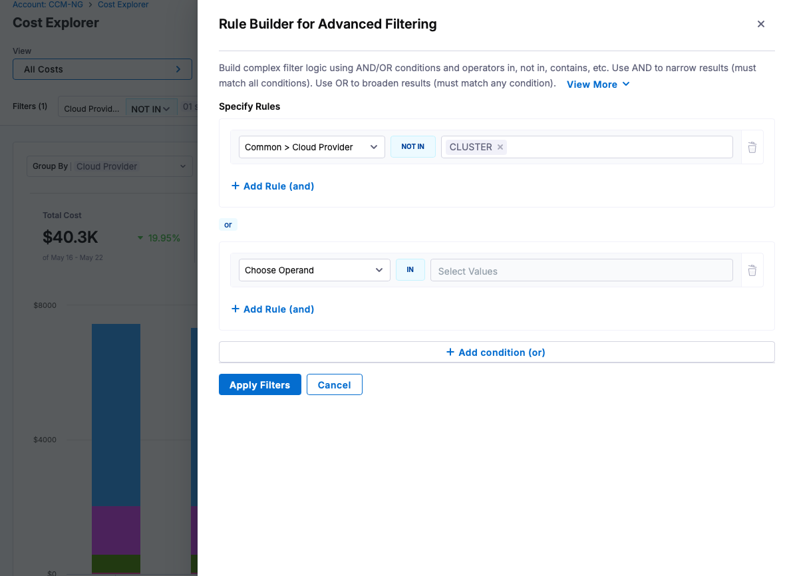Go to Account: CCM-NG breadcrumb
The image size is (787, 576).
pos(48,5)
